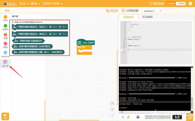Select the 甲醛传感器 有数据返回? block
This screenshot has height=121, width=195.
pos(28,41)
